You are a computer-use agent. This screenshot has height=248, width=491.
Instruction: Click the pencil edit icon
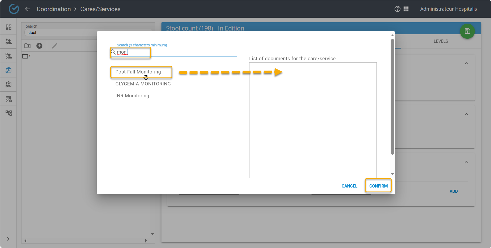55,46
